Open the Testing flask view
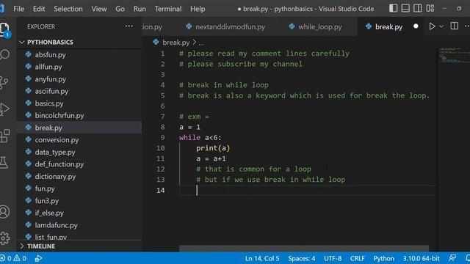470x264 pixels. point(4,163)
